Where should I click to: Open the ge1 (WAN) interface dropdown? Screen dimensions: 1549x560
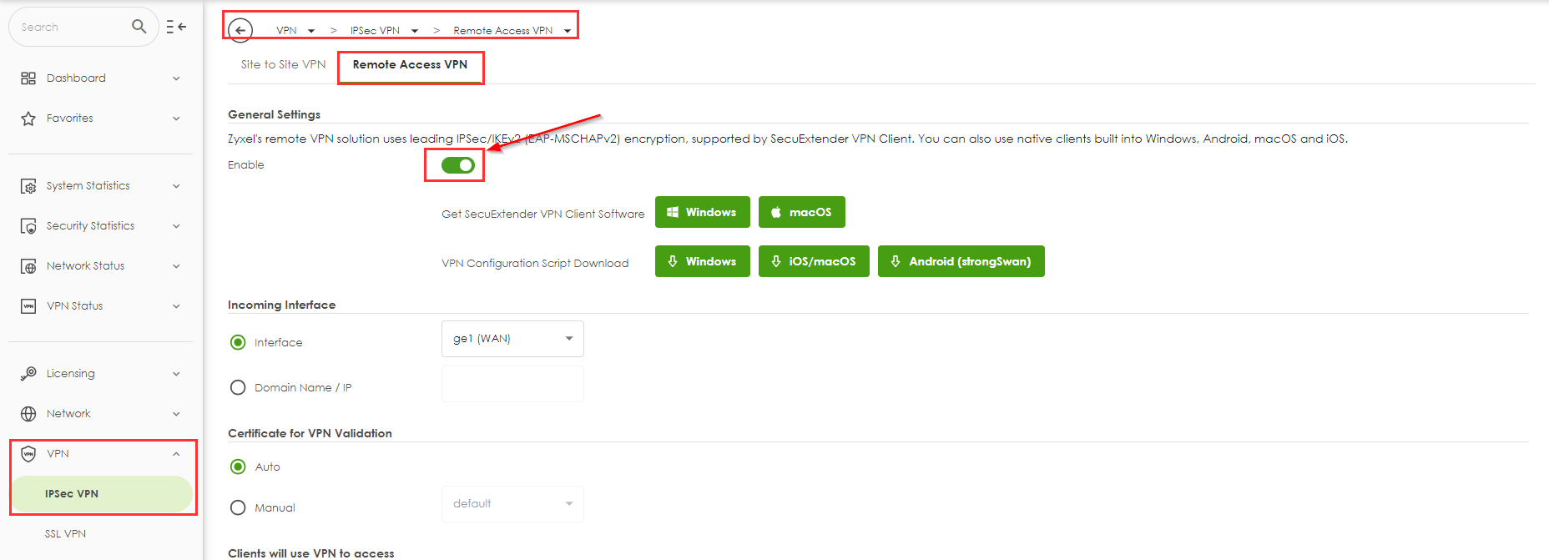[512, 339]
